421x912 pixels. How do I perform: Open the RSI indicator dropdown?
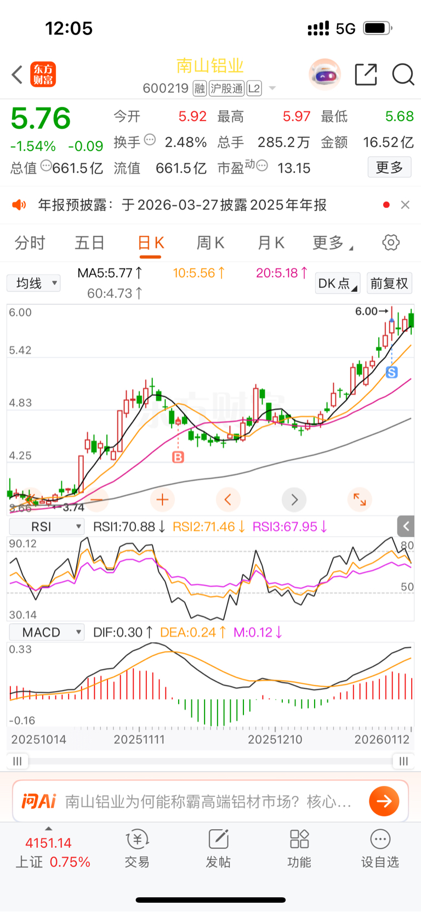pyautogui.click(x=47, y=526)
